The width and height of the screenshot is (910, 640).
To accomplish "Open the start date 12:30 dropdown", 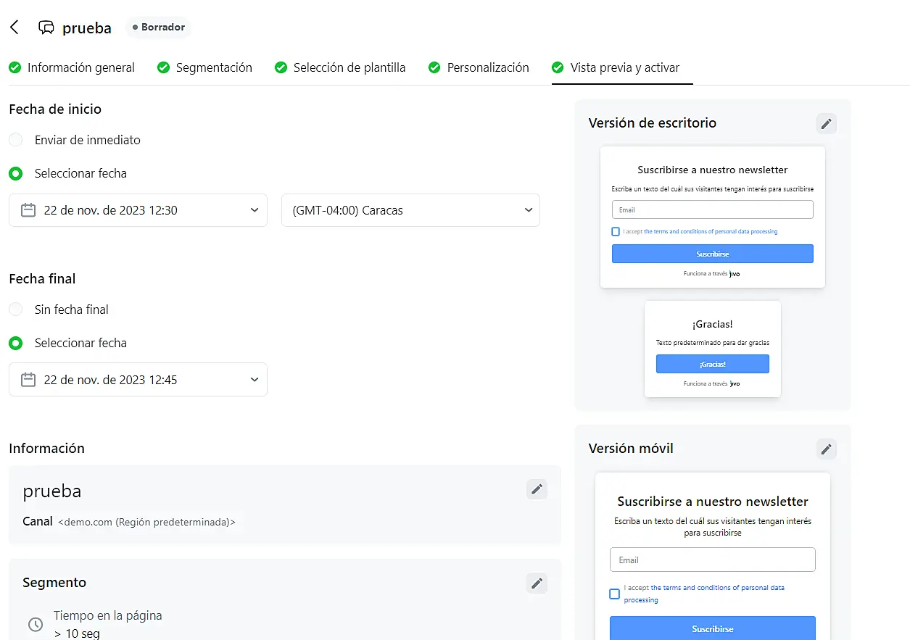I will click(x=138, y=210).
